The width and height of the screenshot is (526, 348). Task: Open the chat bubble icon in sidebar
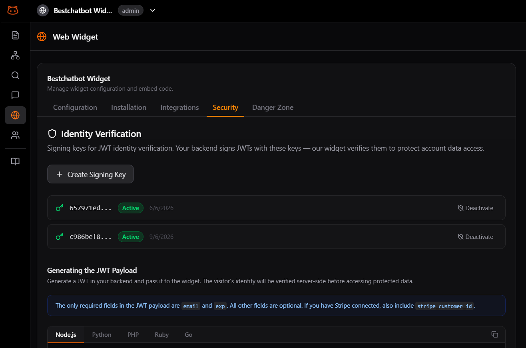click(x=15, y=95)
